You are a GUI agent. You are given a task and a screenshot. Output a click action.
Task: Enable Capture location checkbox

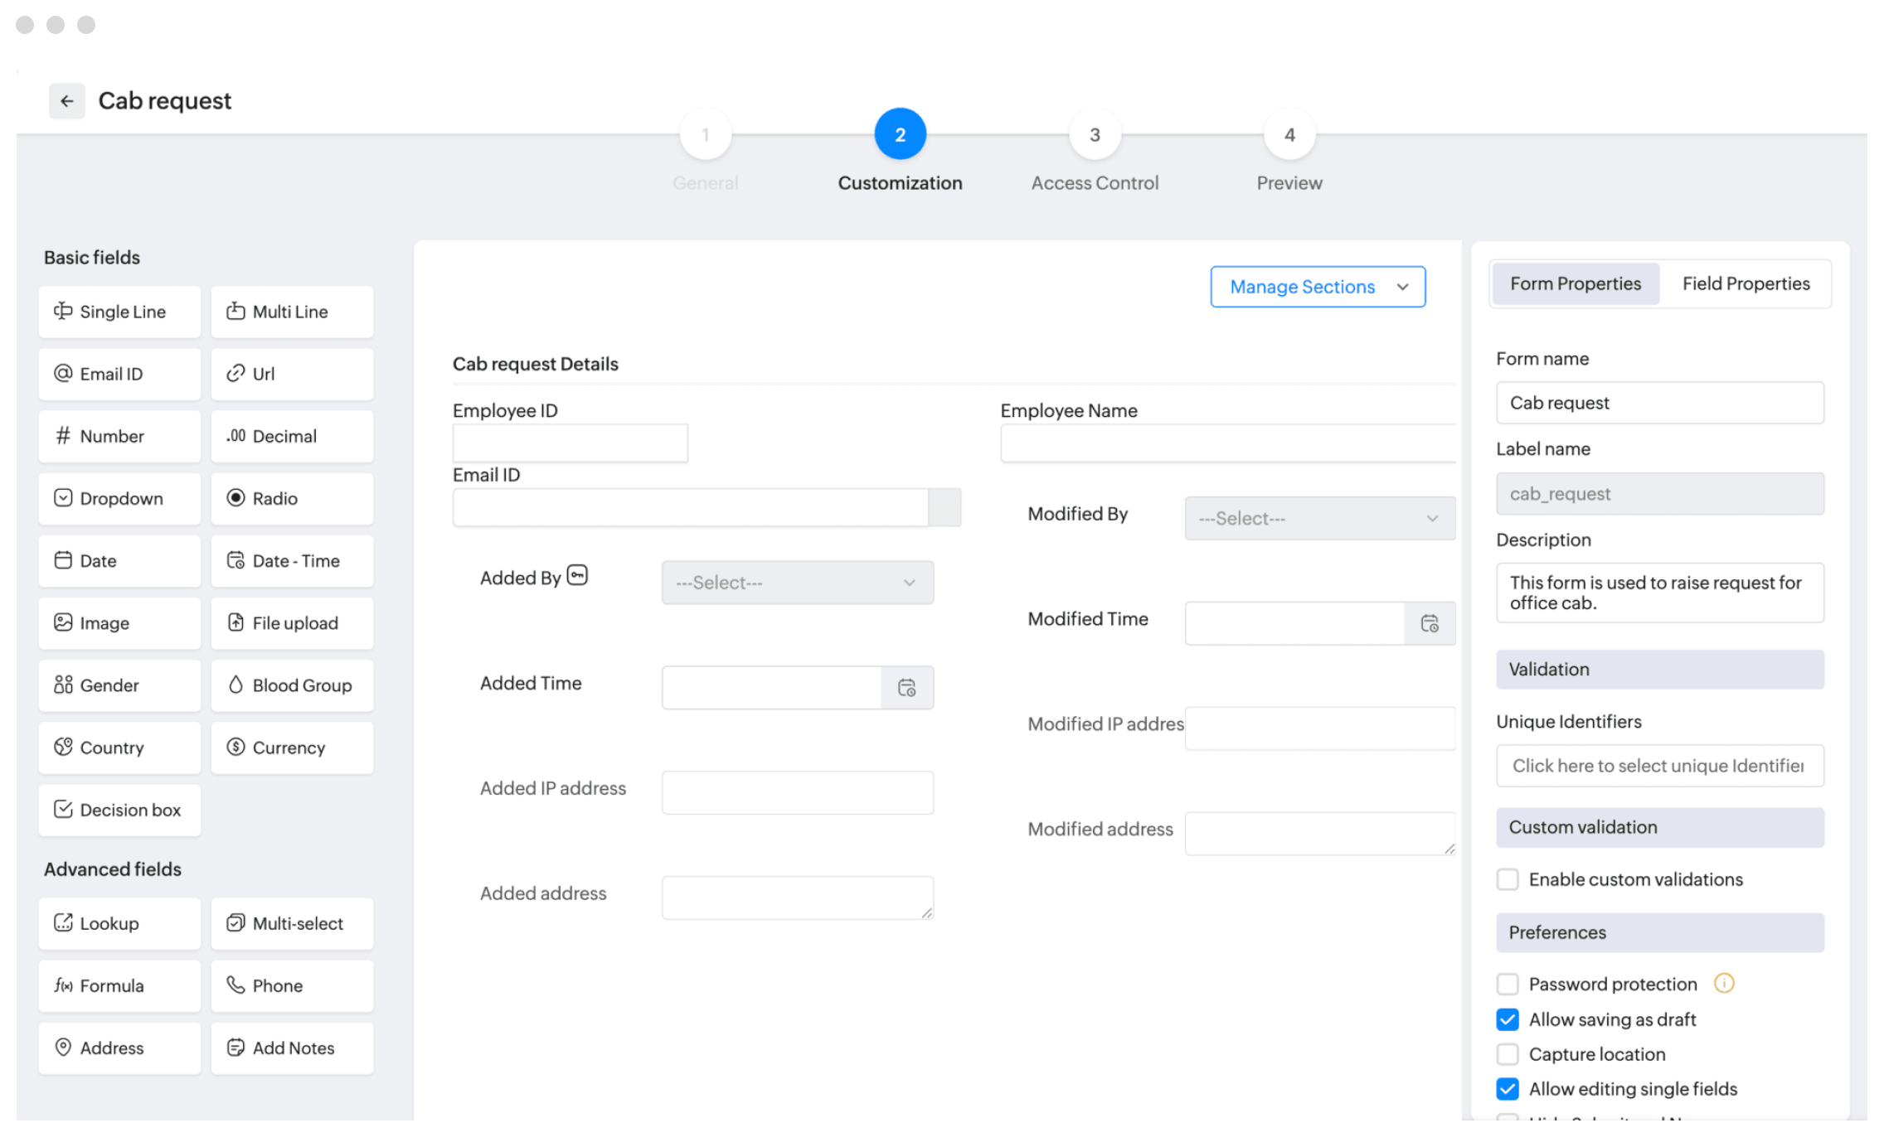(x=1508, y=1054)
